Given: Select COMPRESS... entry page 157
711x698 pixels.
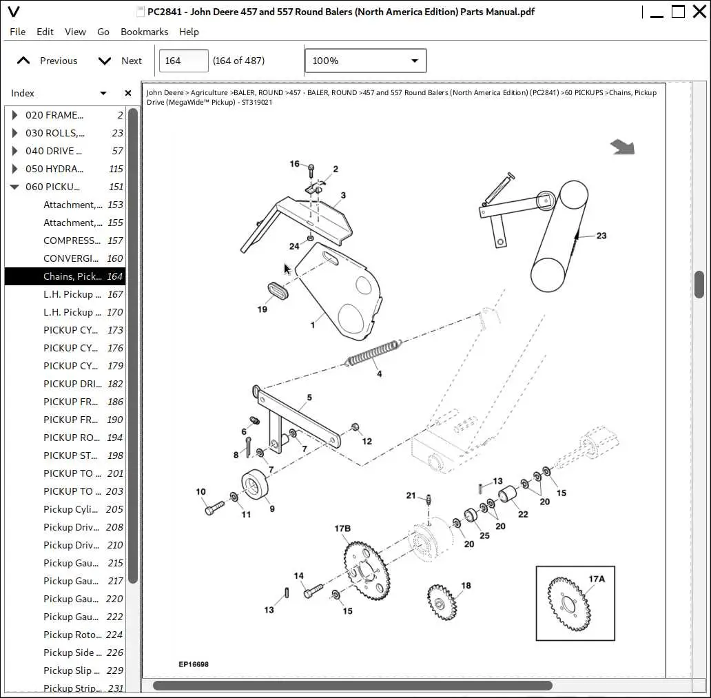Looking at the screenshot, I should click(x=65, y=240).
